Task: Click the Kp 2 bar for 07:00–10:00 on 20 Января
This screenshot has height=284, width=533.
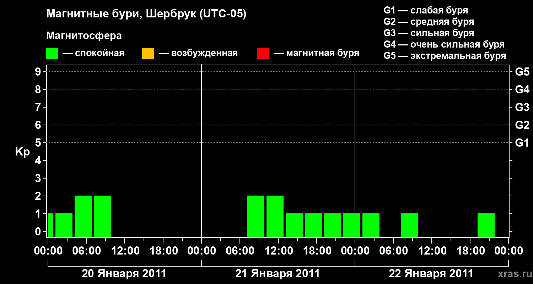Action: [x=102, y=216]
